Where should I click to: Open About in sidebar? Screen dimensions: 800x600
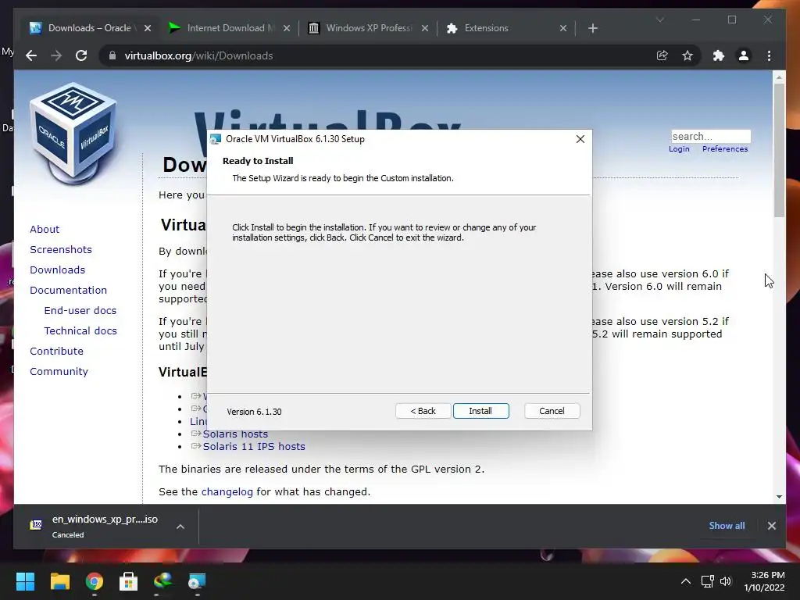[45, 229]
